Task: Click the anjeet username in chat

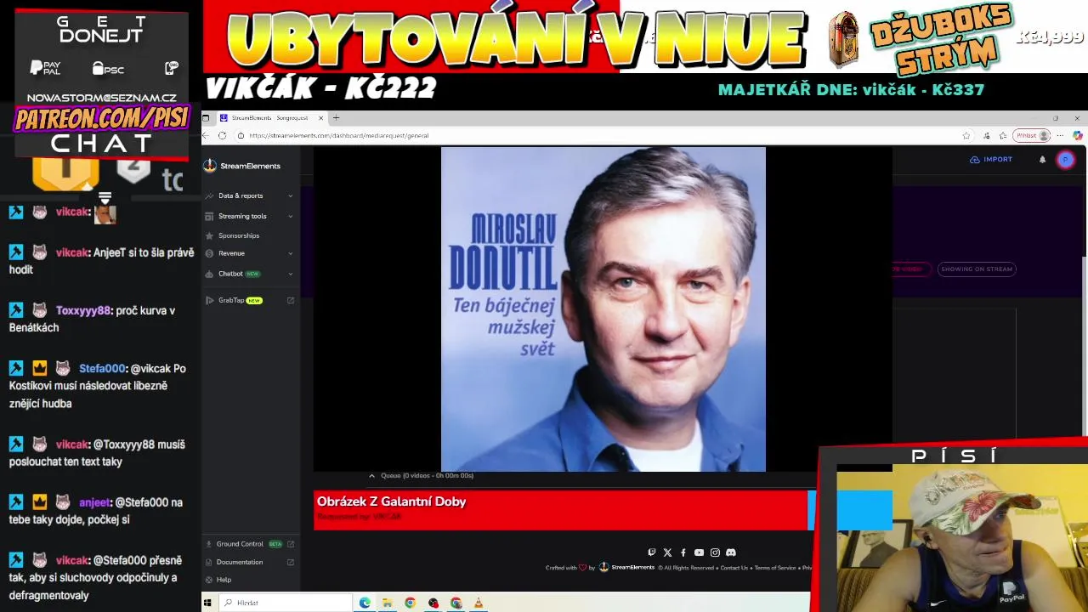Action: click(94, 502)
